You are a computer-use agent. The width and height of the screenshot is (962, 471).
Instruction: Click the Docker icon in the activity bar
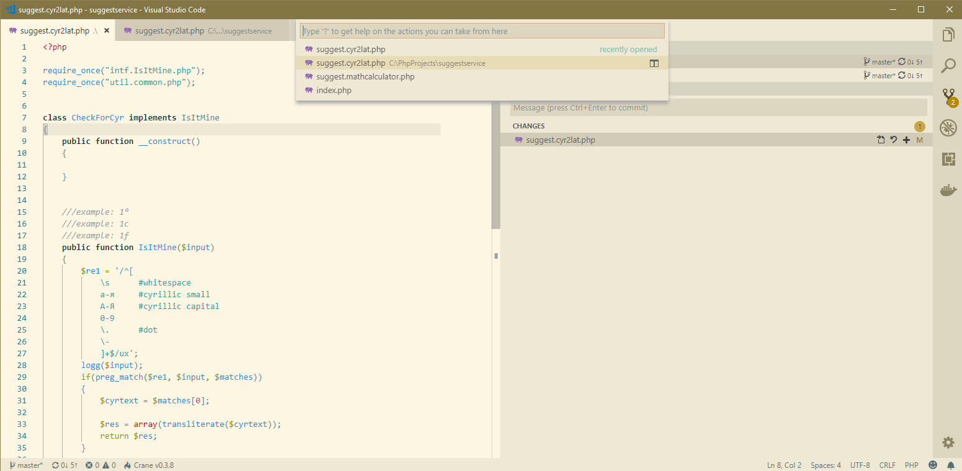point(948,190)
